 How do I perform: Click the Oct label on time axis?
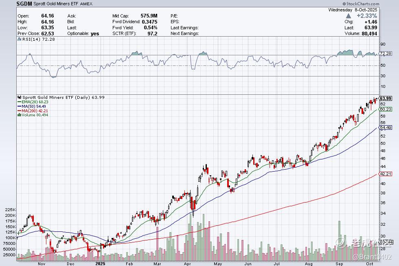point(370,264)
